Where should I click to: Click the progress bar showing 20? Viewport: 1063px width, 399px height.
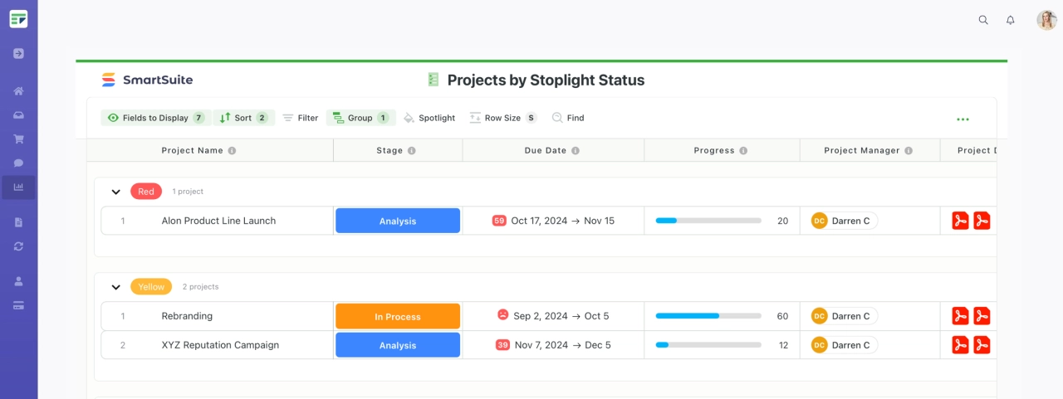(708, 221)
